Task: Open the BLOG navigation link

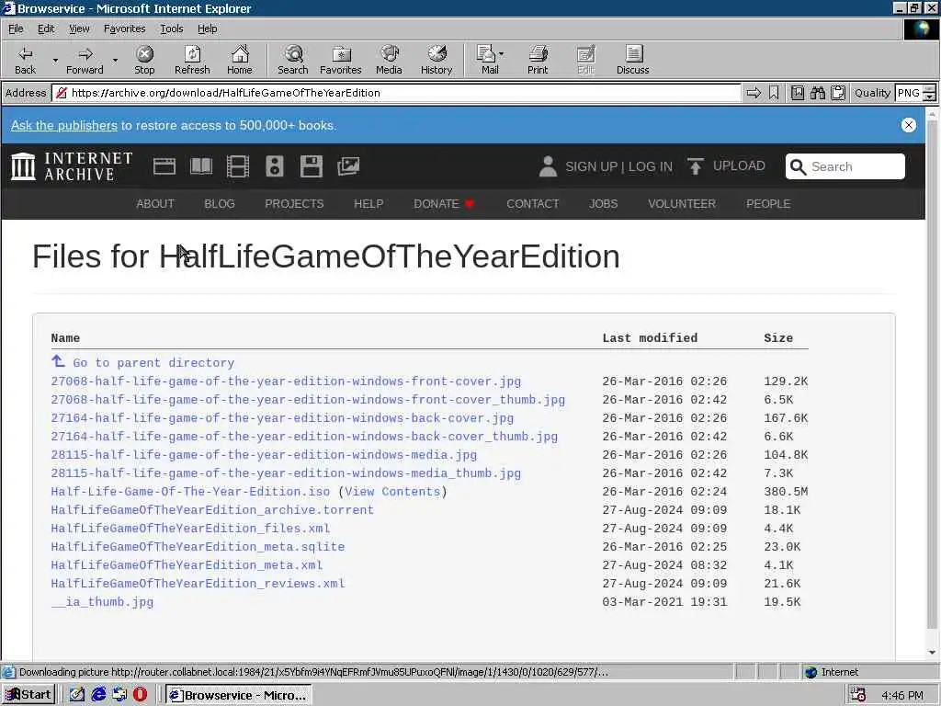Action: (220, 203)
